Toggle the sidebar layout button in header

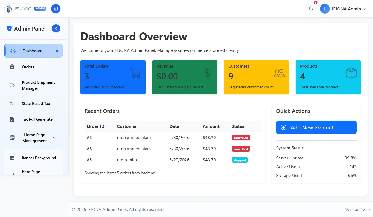(56, 9)
